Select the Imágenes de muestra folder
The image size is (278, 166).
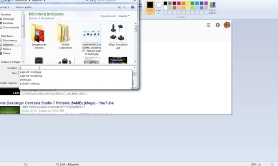tap(39, 36)
